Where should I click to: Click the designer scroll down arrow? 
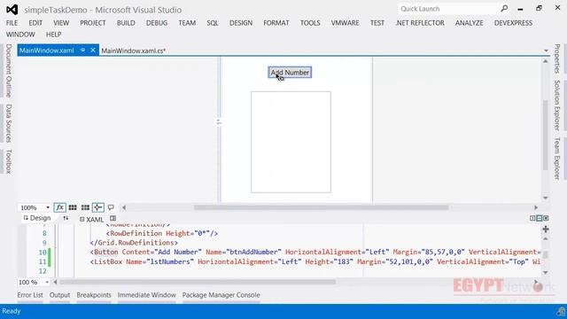coord(546,198)
